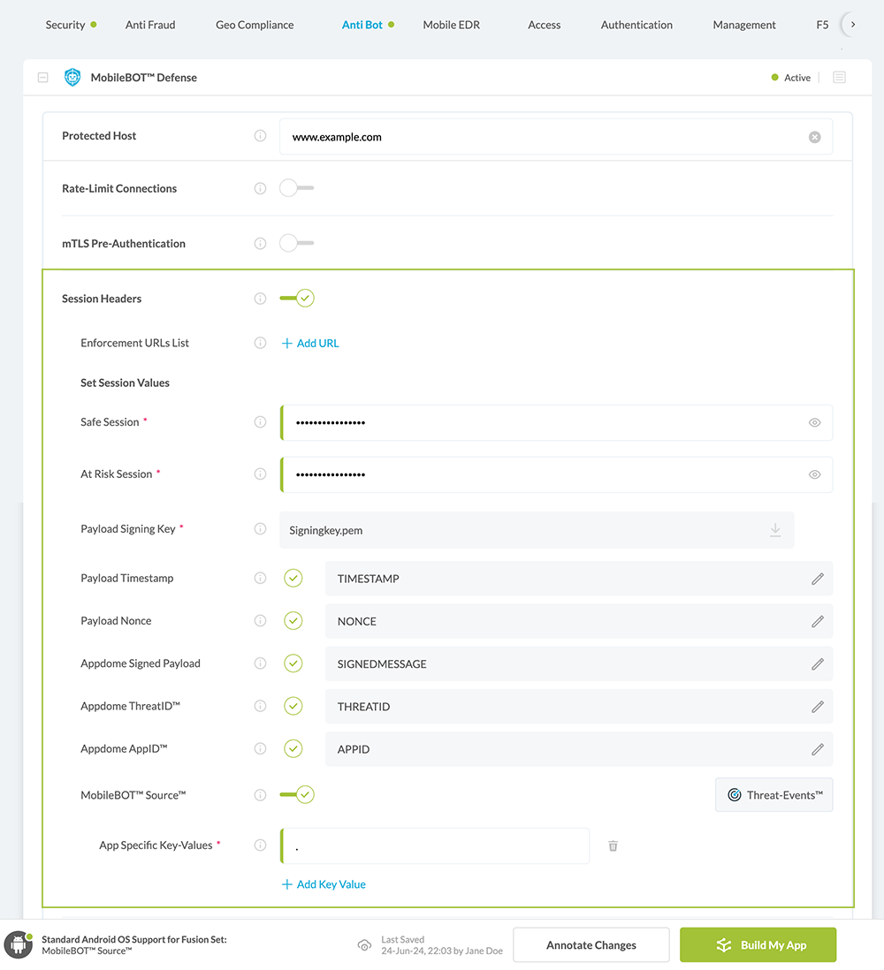Image resolution: width=884 pixels, height=970 pixels.
Task: Open notes icon beside Active status
Action: pos(839,78)
